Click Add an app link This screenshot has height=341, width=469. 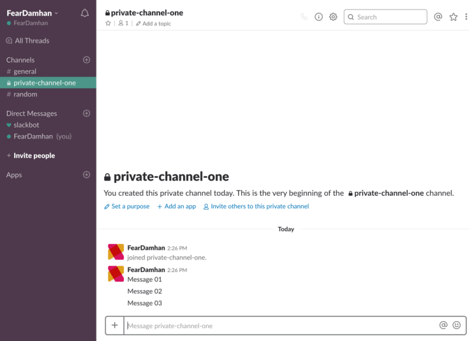point(179,207)
